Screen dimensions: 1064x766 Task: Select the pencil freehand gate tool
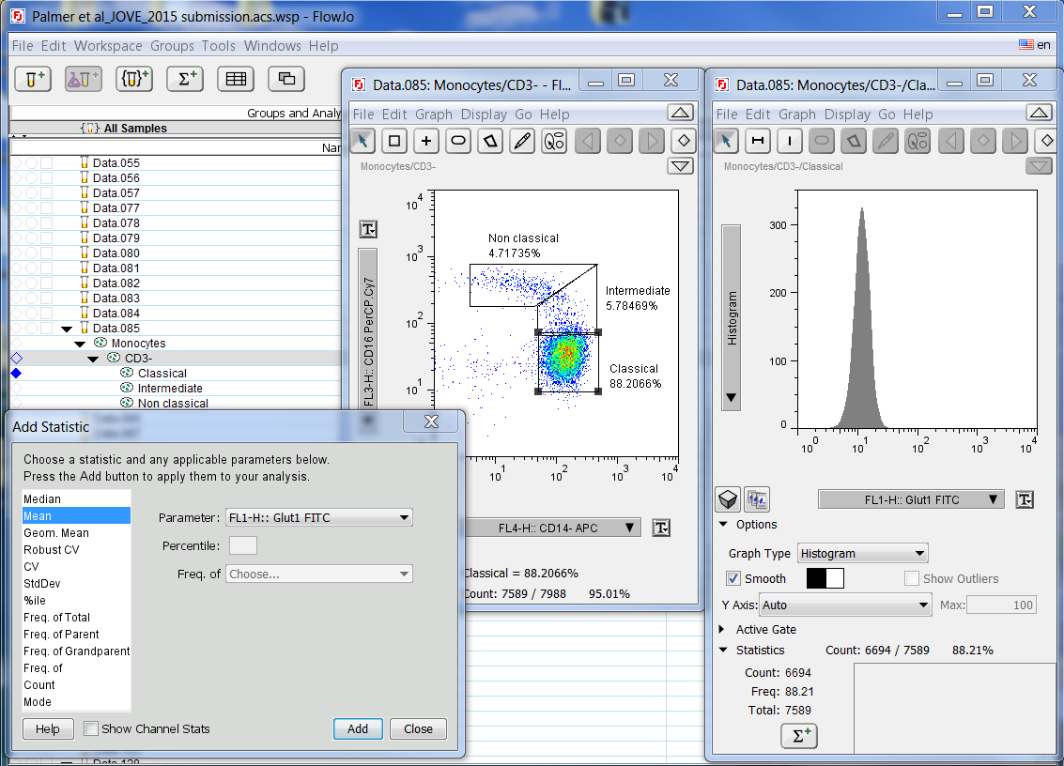coord(522,142)
